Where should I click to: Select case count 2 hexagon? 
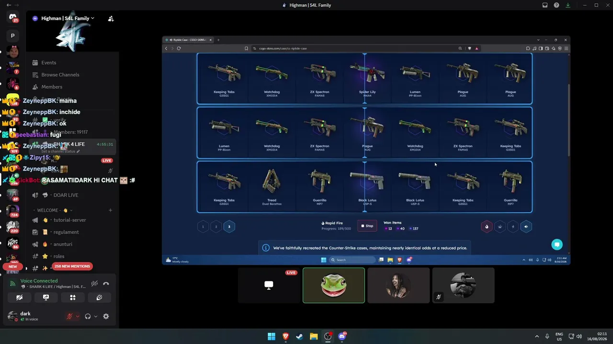[x=216, y=226]
